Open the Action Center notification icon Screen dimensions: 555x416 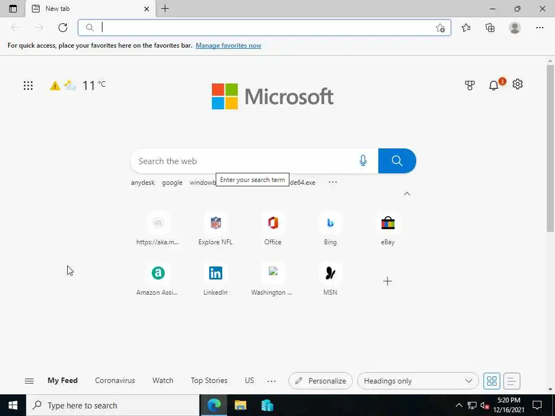[x=537, y=405]
